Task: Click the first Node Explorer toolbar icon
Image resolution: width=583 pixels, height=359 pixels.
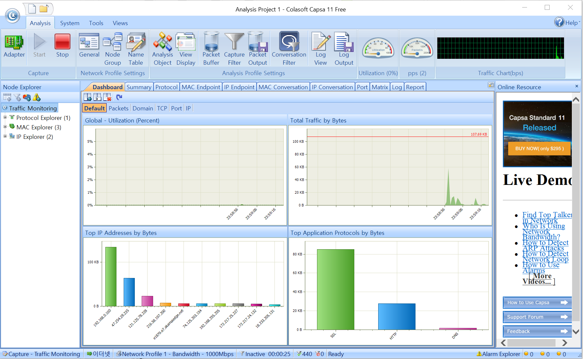Action: (x=7, y=97)
